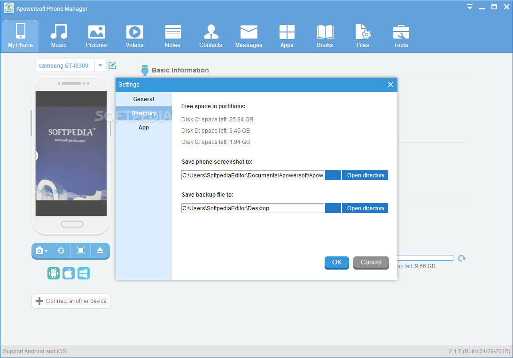Open the Music section
This screenshot has width=513, height=358.
point(59,36)
